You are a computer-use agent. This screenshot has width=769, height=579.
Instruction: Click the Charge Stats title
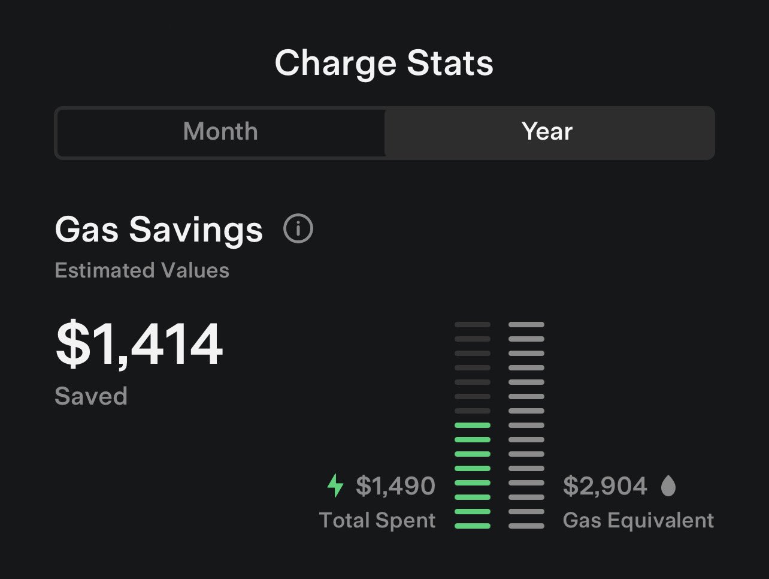click(384, 62)
